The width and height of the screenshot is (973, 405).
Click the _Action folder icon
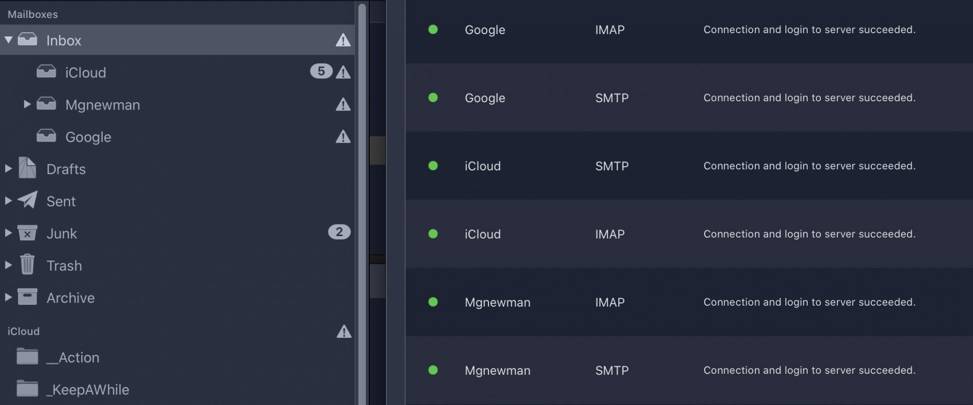27,356
